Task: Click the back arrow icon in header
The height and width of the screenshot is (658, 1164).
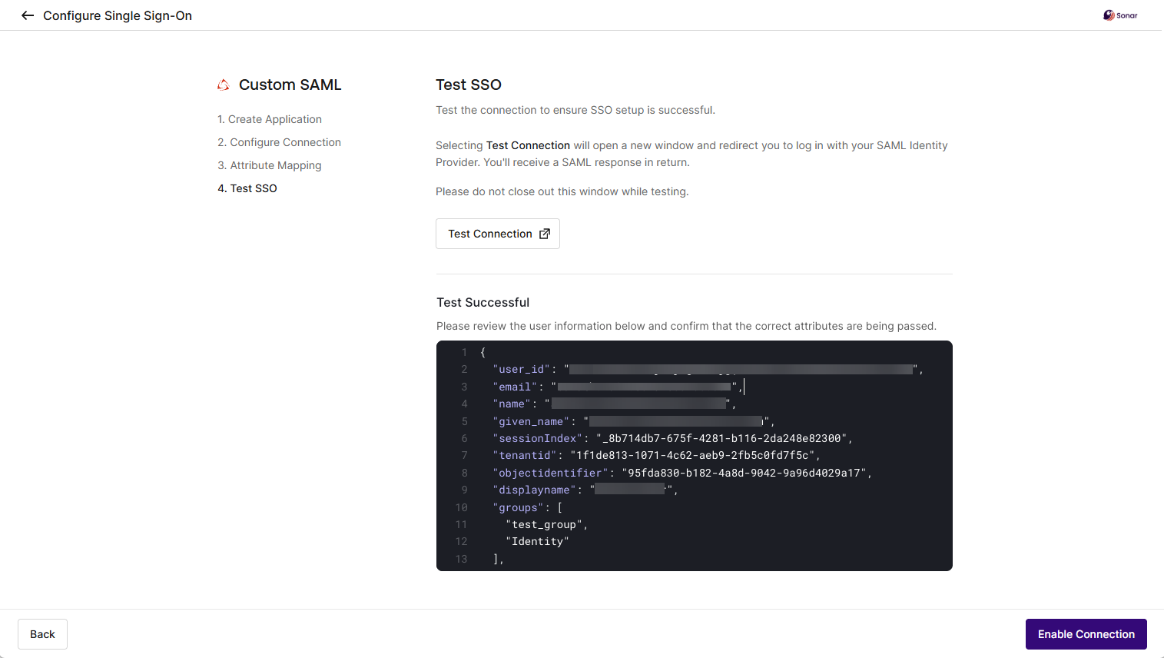Action: (28, 15)
